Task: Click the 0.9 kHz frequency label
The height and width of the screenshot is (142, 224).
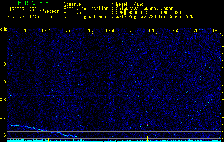Action: (x=3, y=82)
